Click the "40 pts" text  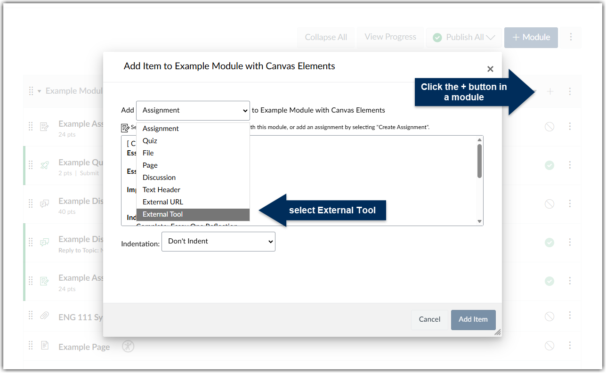pyautogui.click(x=67, y=212)
